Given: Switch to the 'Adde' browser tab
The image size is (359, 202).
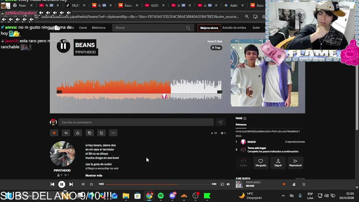Looking at the screenshot, I should [x=234, y=5].
